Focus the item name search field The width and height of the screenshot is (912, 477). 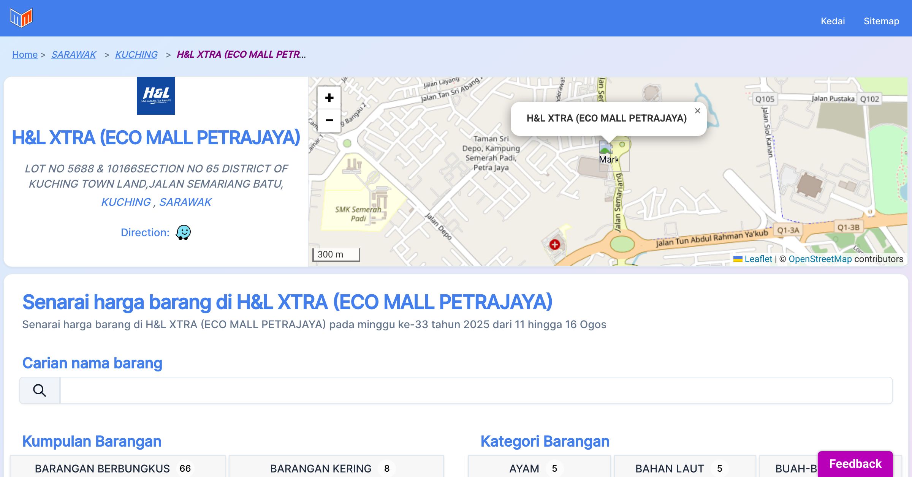tap(476, 390)
